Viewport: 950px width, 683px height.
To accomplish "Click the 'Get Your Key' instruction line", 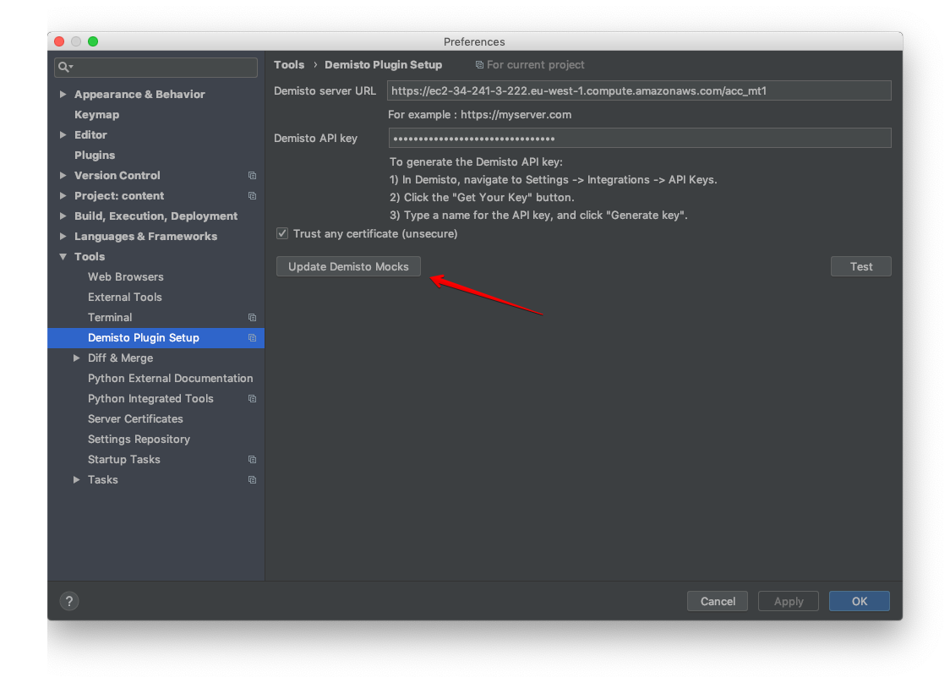I will tap(482, 198).
